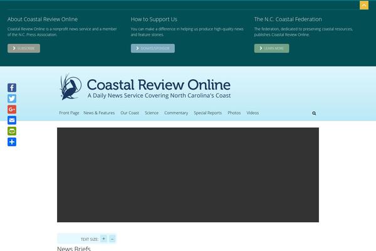Viewport: 376px width, 251px height.
Task: Click the dark featured media area
Action: [x=188, y=175]
